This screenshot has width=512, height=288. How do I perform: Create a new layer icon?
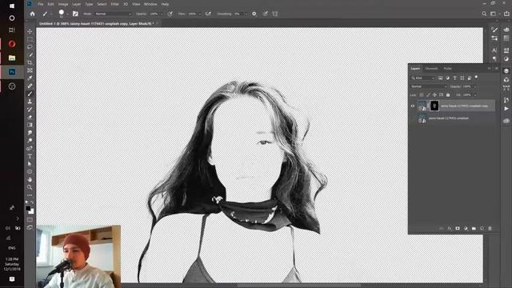click(x=482, y=229)
